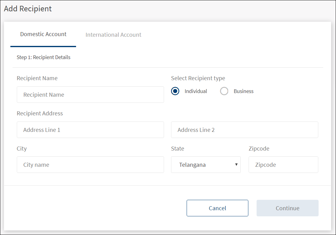The width and height of the screenshot is (336, 235).
Task: Choose the Business recipient type option
Action: pyautogui.click(x=224, y=91)
